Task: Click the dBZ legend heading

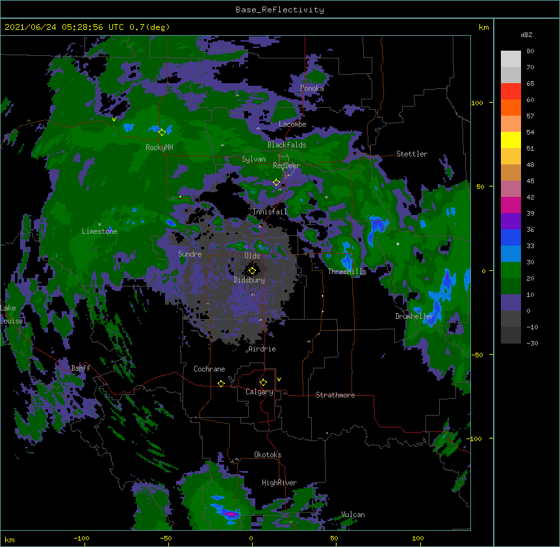Action: [526, 34]
